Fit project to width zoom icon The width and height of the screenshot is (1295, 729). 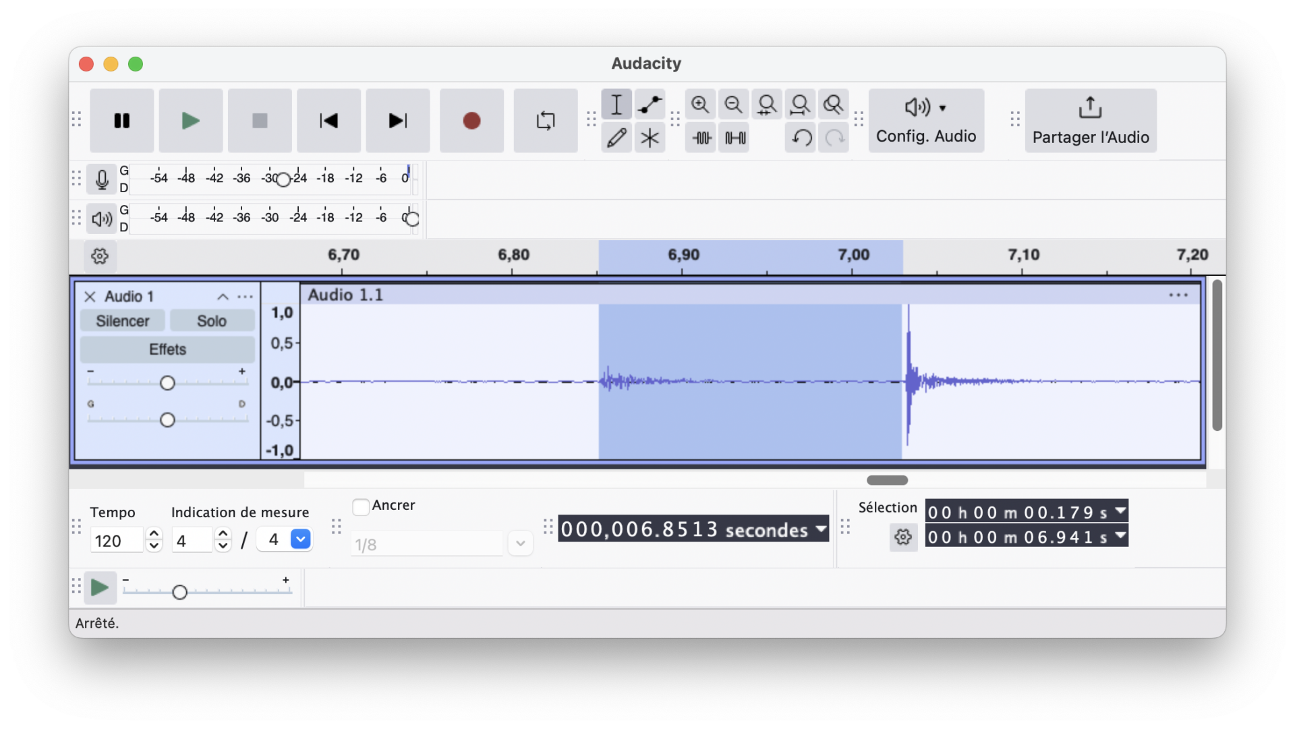click(x=800, y=105)
